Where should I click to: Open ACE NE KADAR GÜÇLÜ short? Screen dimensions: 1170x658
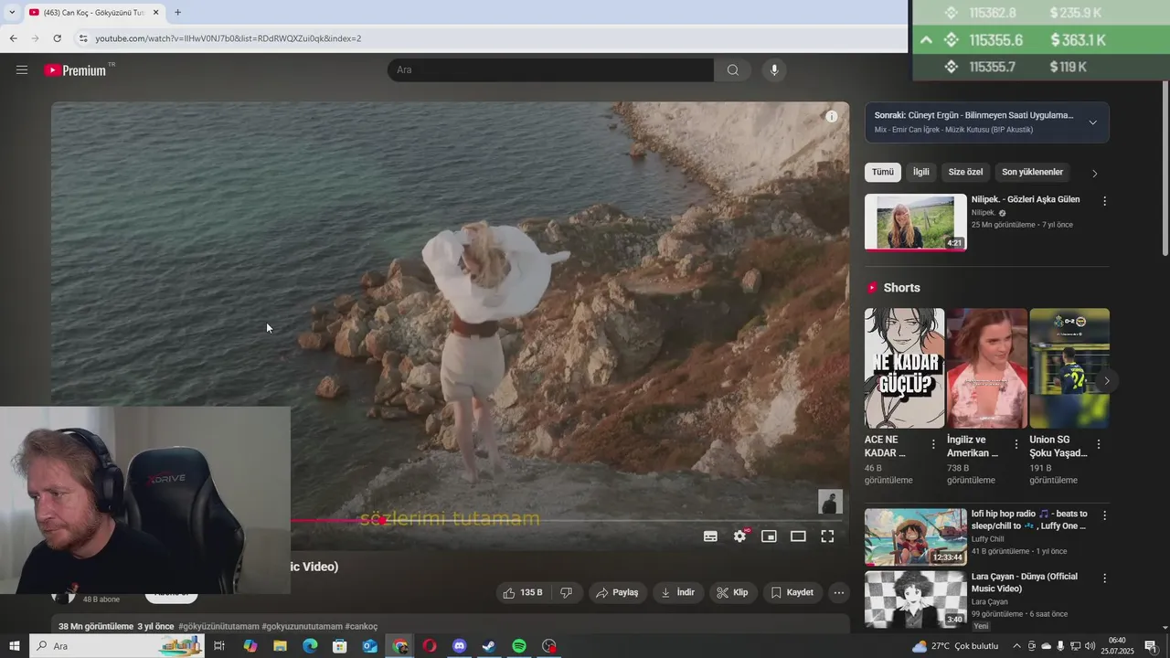(x=904, y=368)
